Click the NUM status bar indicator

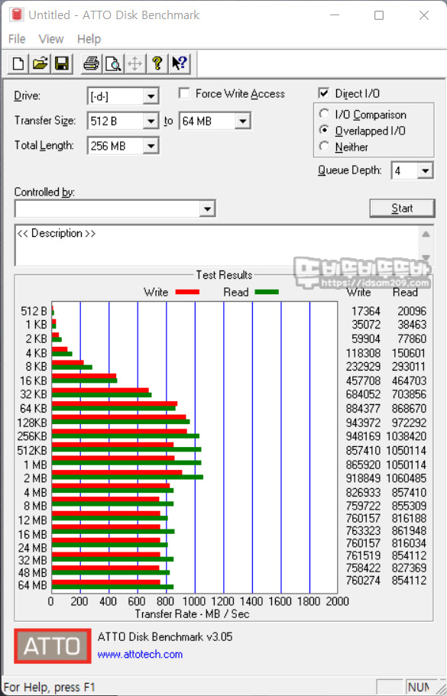(418, 687)
